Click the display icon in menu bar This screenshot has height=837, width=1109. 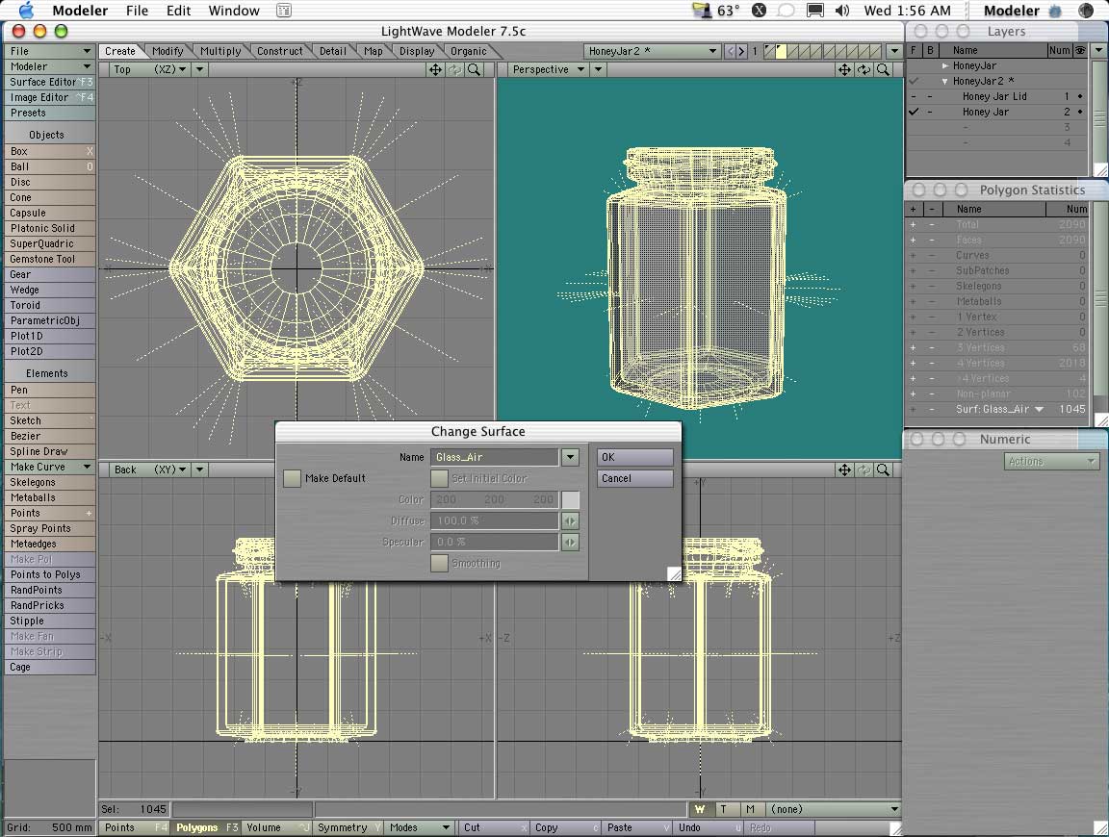(814, 11)
